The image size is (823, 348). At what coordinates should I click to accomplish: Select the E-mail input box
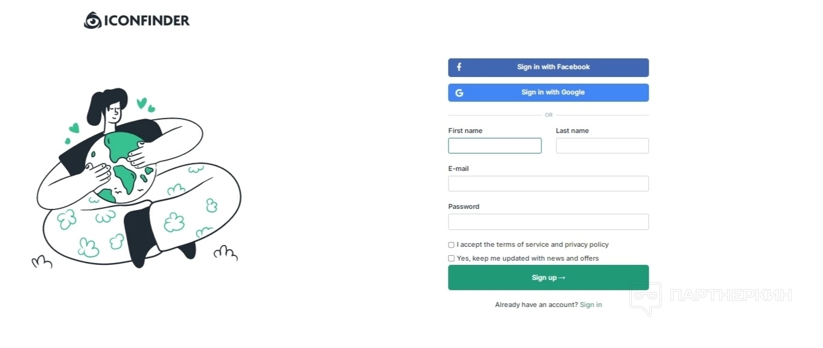pyautogui.click(x=548, y=184)
